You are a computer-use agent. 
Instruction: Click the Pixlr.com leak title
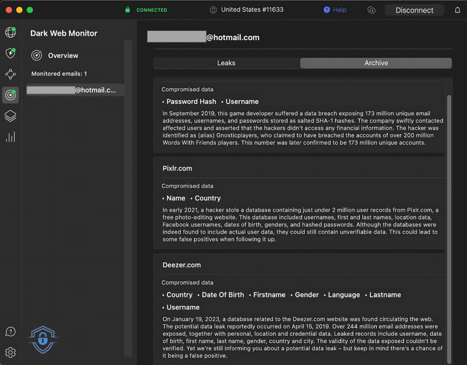click(177, 168)
